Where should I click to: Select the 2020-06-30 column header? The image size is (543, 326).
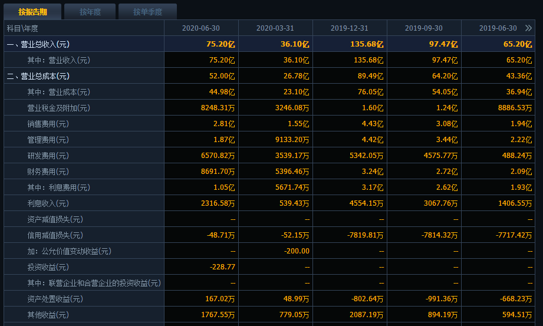point(201,28)
